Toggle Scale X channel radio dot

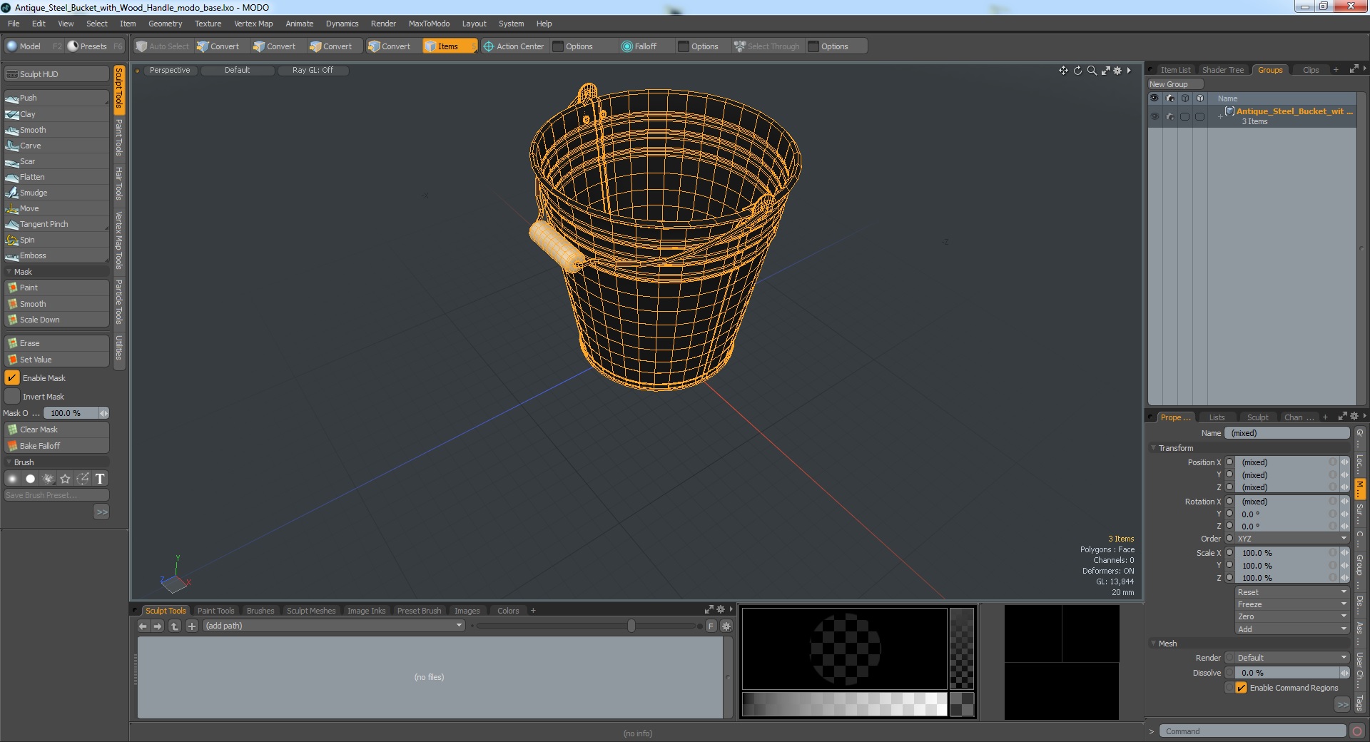[x=1229, y=553]
